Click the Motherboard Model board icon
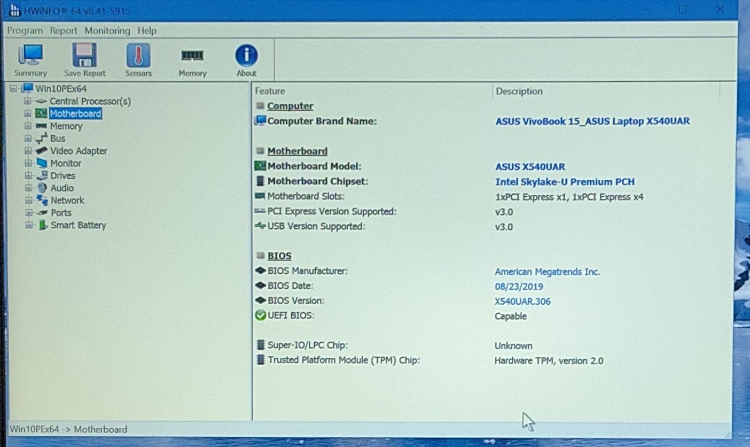 tap(260, 166)
